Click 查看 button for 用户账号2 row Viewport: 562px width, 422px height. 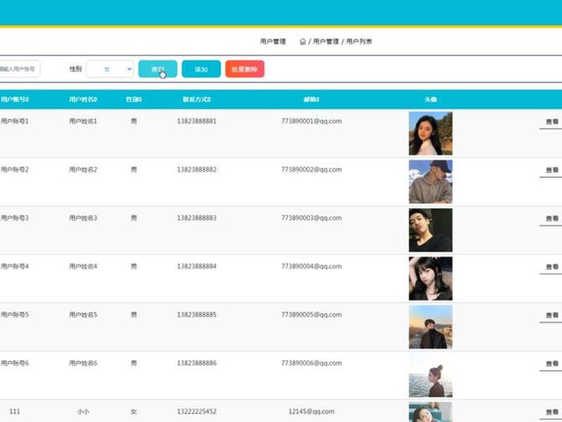point(552,170)
